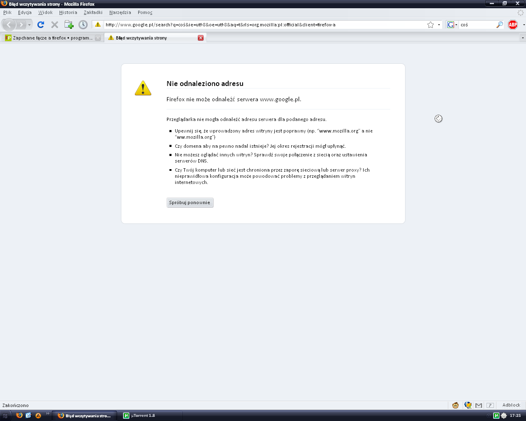Open the Pomoc menu
Viewport: 526px width, 421px height.
pyautogui.click(x=145, y=12)
